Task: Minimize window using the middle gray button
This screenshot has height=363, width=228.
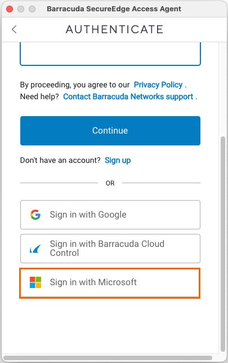Action: click(21, 9)
